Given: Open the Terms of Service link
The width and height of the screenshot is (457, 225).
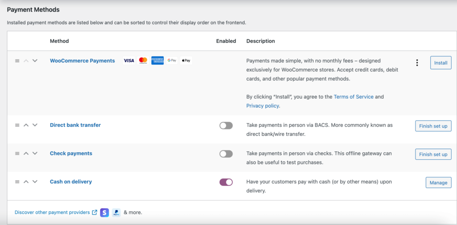Looking at the screenshot, I should 353,97.
